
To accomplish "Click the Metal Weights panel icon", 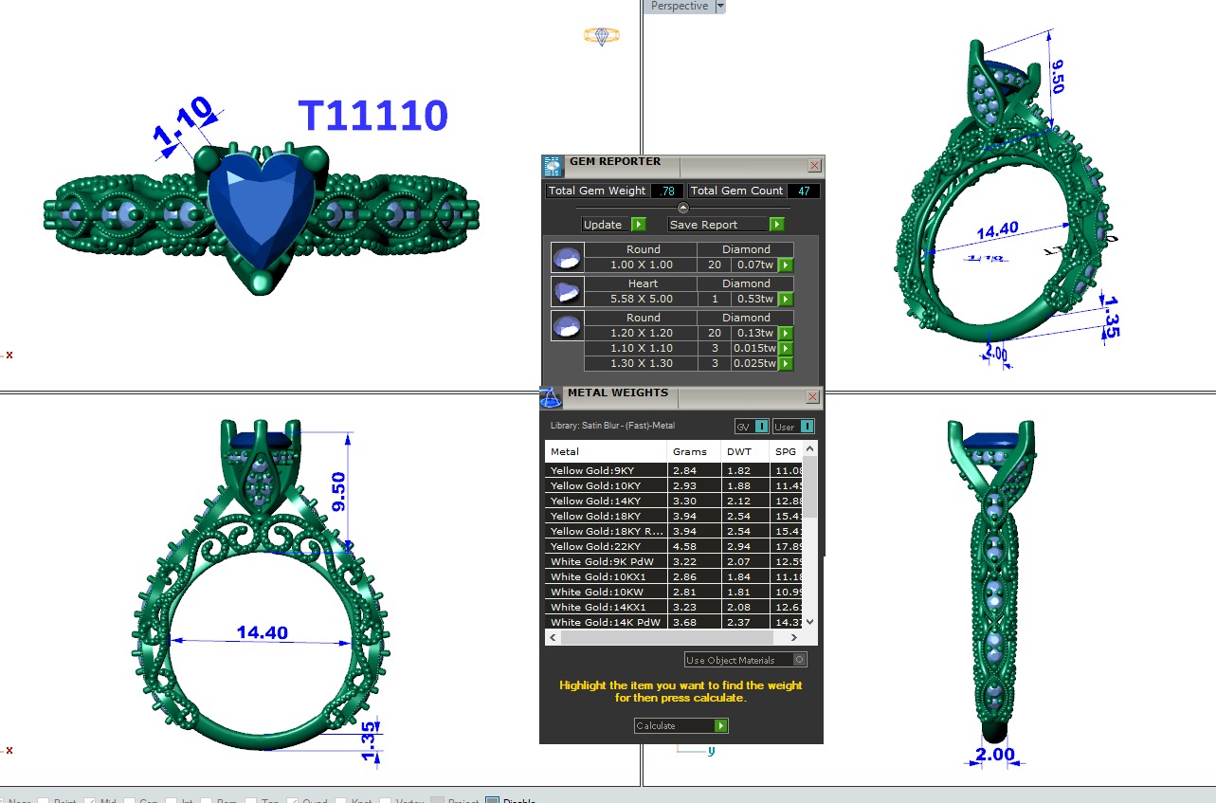I will [551, 397].
